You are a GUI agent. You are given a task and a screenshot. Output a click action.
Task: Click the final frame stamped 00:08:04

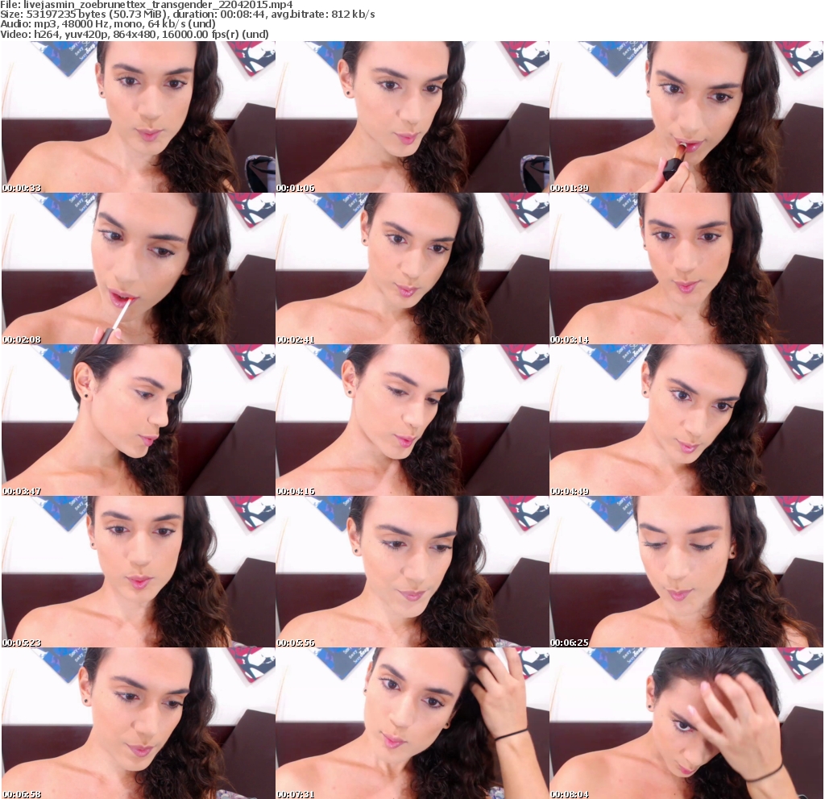[x=686, y=723]
